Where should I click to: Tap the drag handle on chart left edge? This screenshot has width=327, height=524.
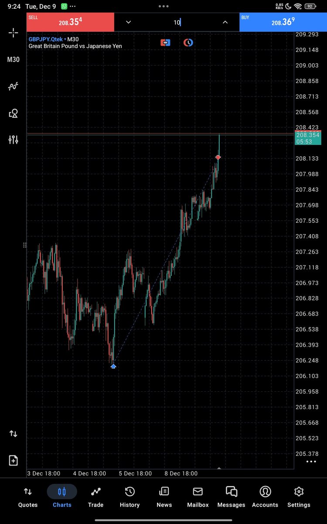point(24,245)
